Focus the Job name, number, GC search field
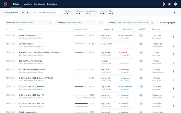This screenshot has height=113, width=181. 47,13
